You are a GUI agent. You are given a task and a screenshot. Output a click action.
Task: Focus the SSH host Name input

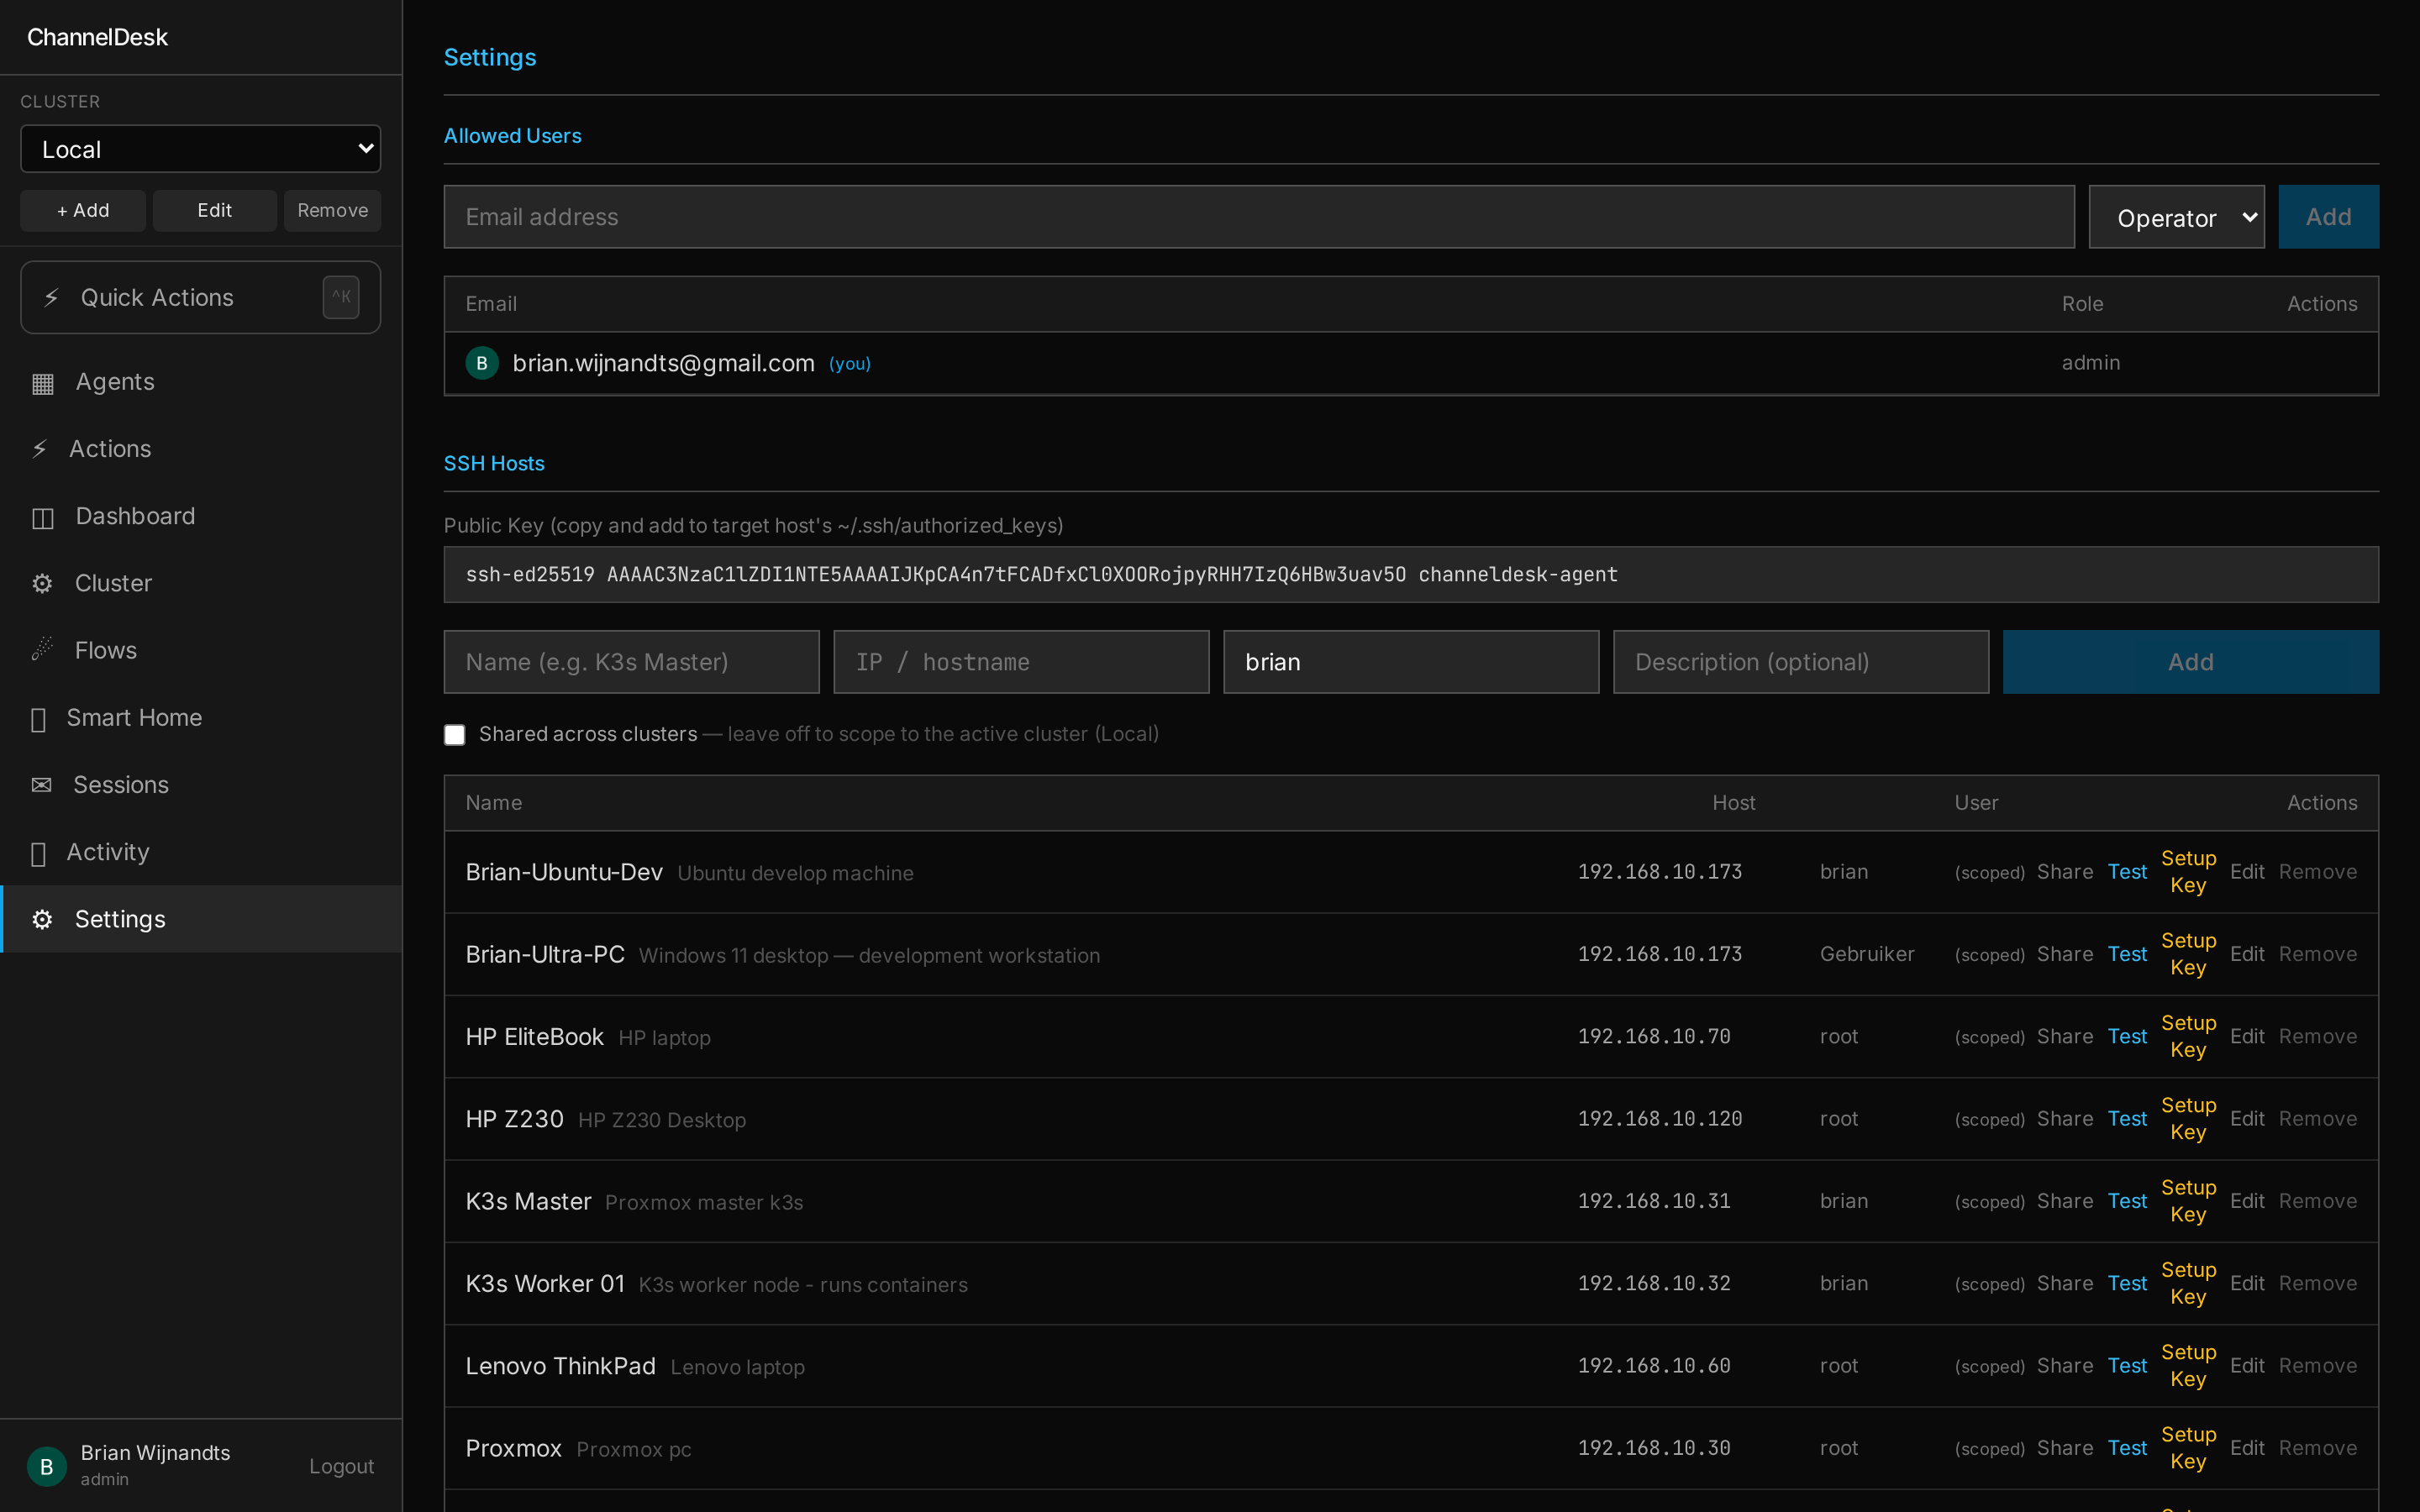pyautogui.click(x=631, y=662)
